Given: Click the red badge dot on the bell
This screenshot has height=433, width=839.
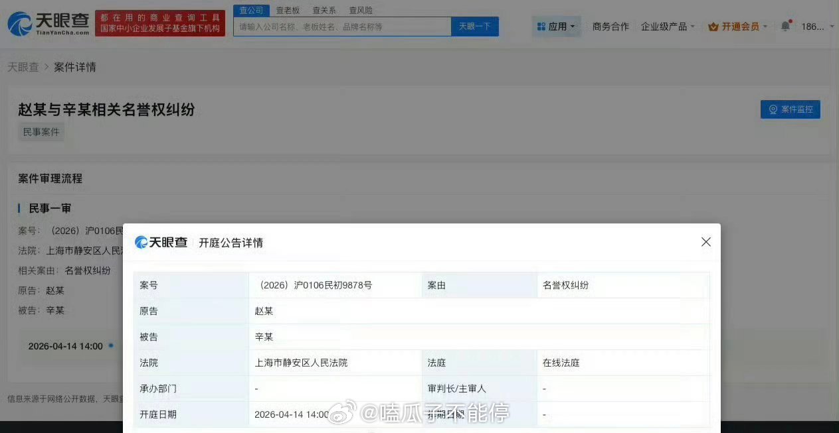Looking at the screenshot, I should pyautogui.click(x=790, y=19).
